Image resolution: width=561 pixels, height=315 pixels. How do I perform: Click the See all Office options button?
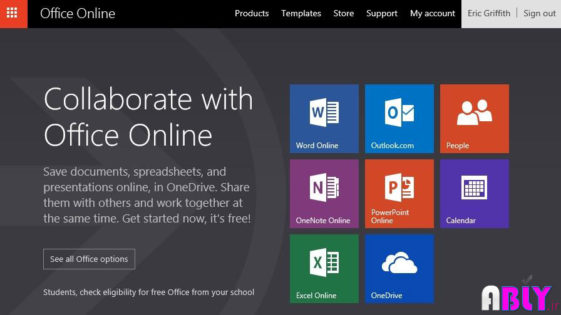click(x=89, y=259)
